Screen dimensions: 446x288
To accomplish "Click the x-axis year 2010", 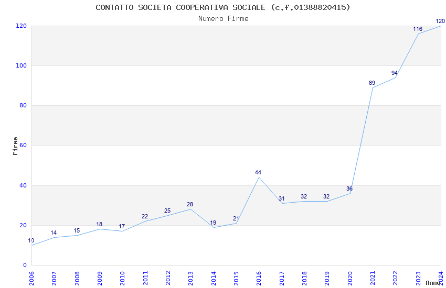I will [122, 278].
